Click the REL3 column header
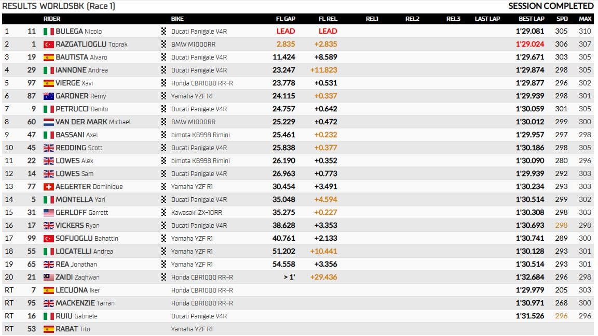This screenshot has width=598, height=336. [454, 19]
